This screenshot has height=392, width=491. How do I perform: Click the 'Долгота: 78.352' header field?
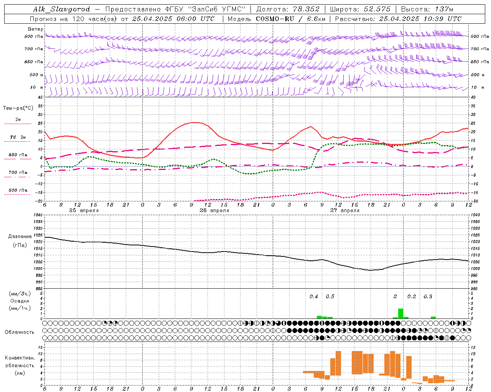288,9
